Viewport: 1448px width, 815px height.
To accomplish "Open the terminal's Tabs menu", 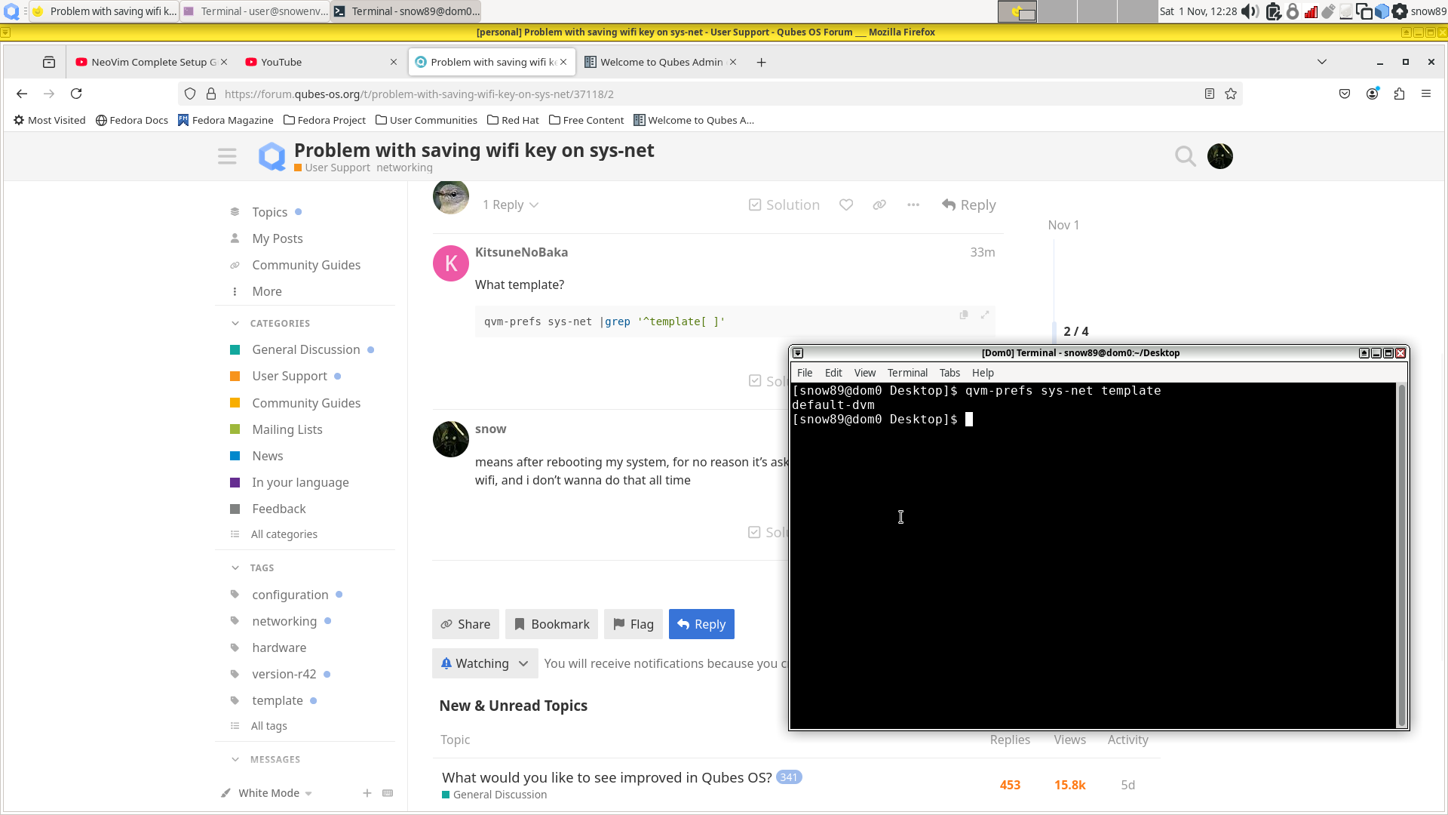I will coord(949,373).
